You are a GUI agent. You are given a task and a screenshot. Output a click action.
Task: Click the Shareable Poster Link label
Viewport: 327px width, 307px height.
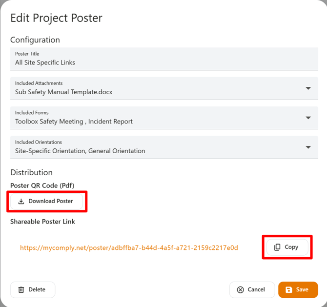click(42, 222)
